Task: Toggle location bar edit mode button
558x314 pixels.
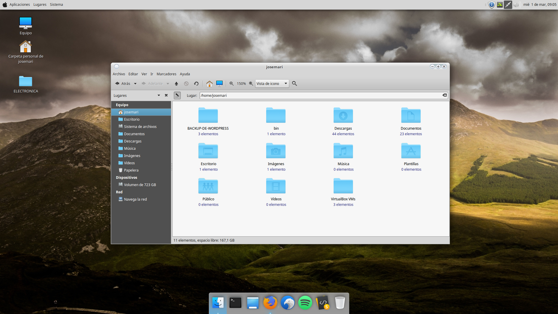Action: coord(177,95)
